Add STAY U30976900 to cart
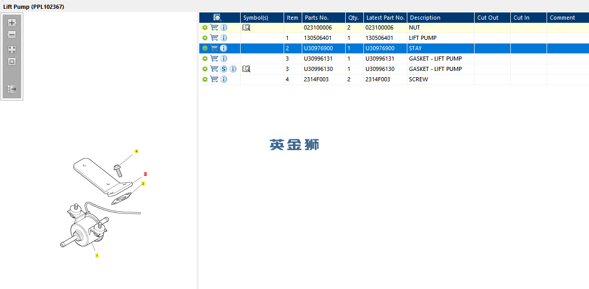The width and height of the screenshot is (589, 289). [214, 48]
